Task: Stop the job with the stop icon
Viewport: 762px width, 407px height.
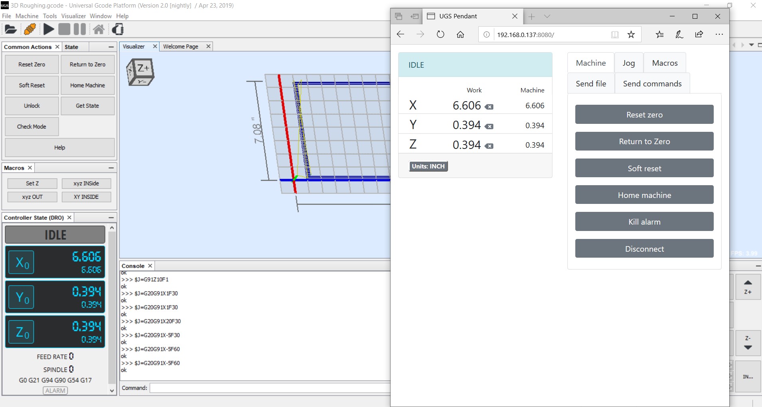Action: [x=64, y=29]
